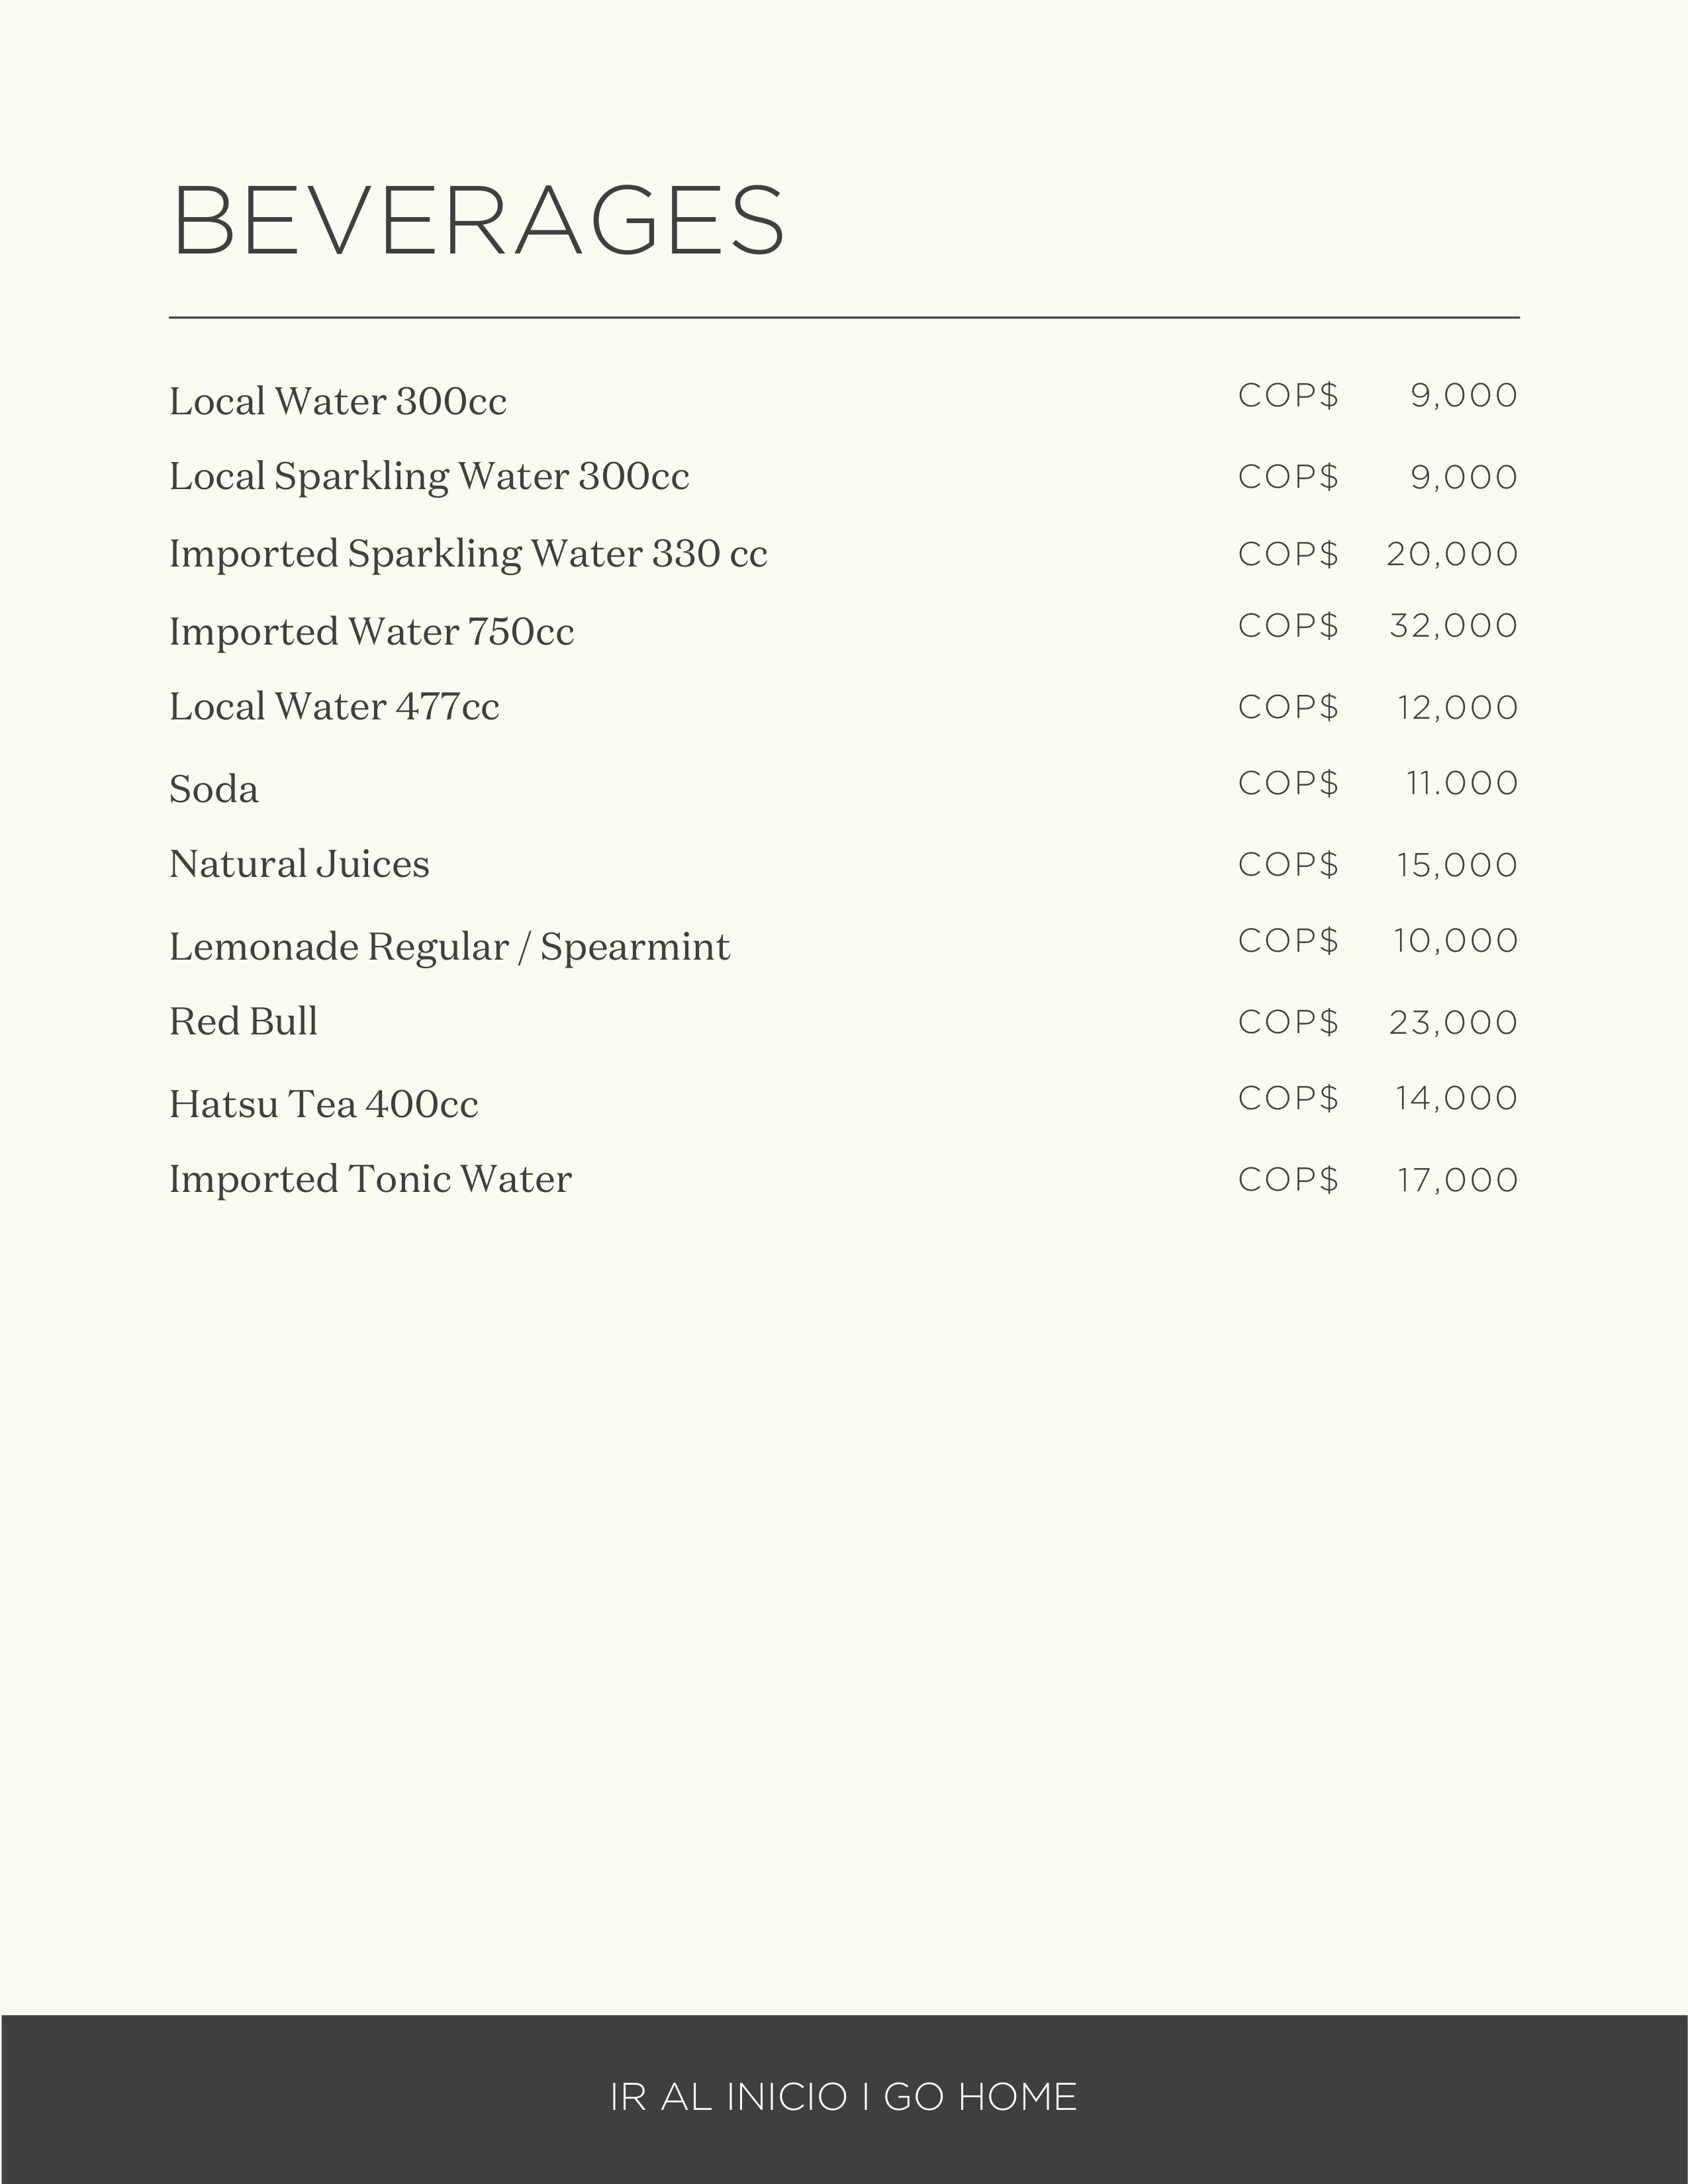1688x2184 pixels.
Task: Click the Local Water 300cc item
Action: [338, 402]
